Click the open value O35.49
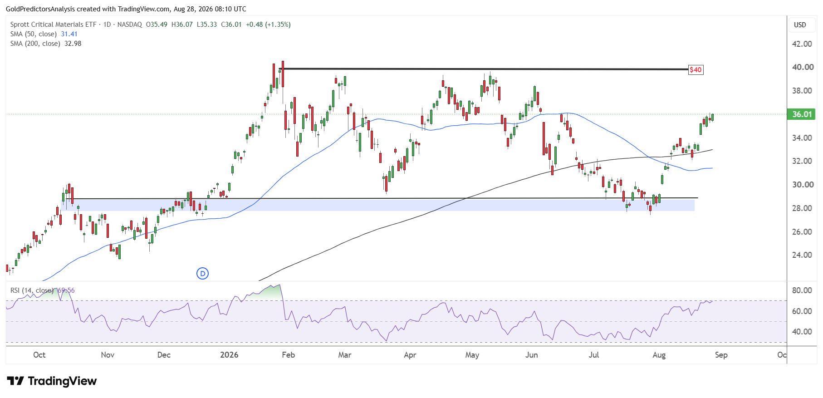This screenshot has width=823, height=398. pyautogui.click(x=157, y=25)
